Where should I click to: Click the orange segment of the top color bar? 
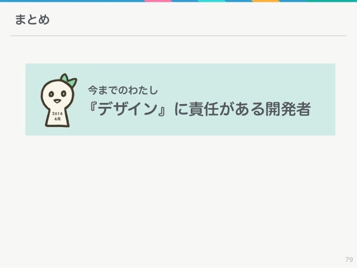(266, 1)
